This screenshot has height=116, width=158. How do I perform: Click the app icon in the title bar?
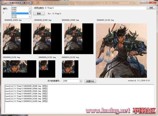click(2, 3)
